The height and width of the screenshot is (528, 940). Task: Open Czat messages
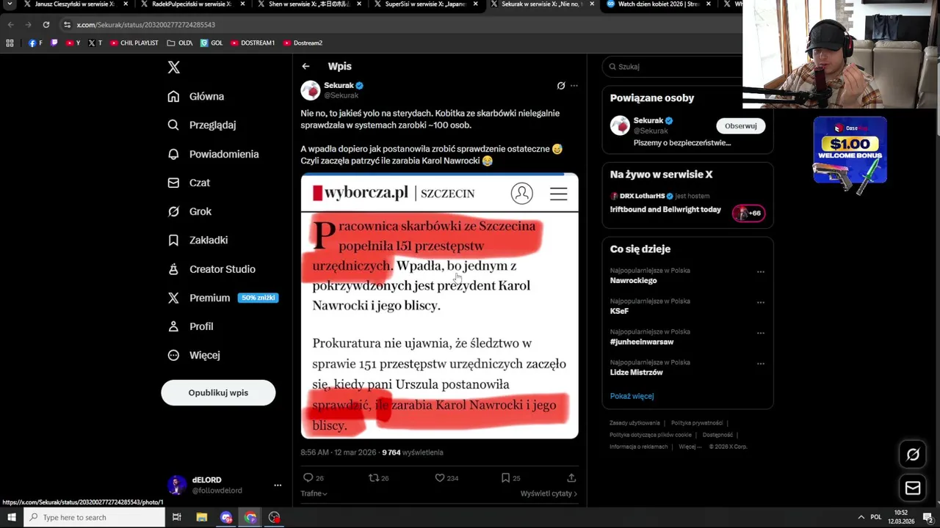[x=188, y=183]
